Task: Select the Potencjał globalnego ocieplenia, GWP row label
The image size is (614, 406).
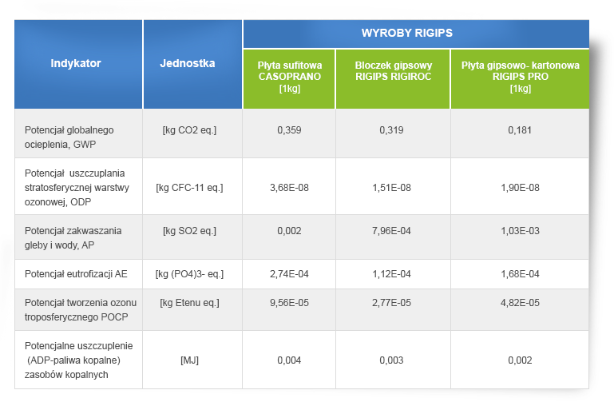Action: pyautogui.click(x=69, y=137)
